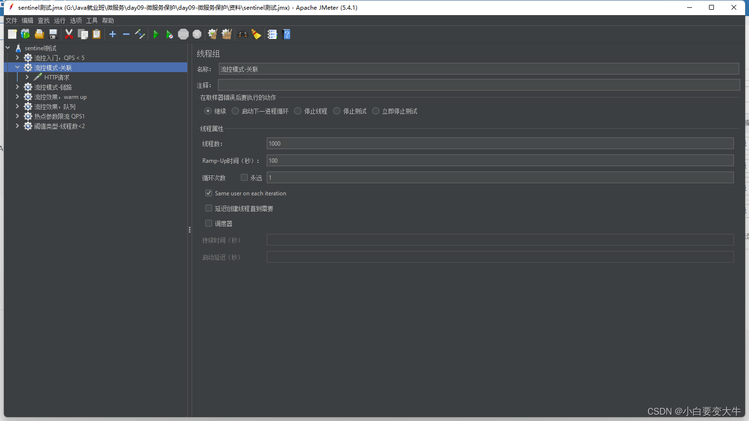Click the Toggle enable/disable icon
The image size is (749, 421).
point(140,34)
